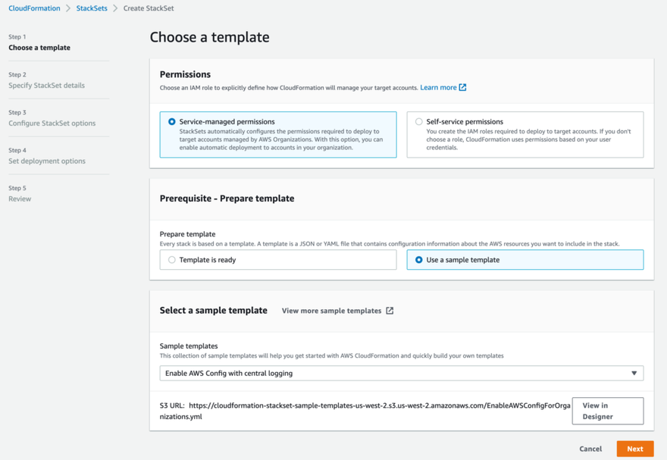The height and width of the screenshot is (460, 667).
Task: Navigate to CloudFormation breadcrumb link
Action: click(34, 8)
